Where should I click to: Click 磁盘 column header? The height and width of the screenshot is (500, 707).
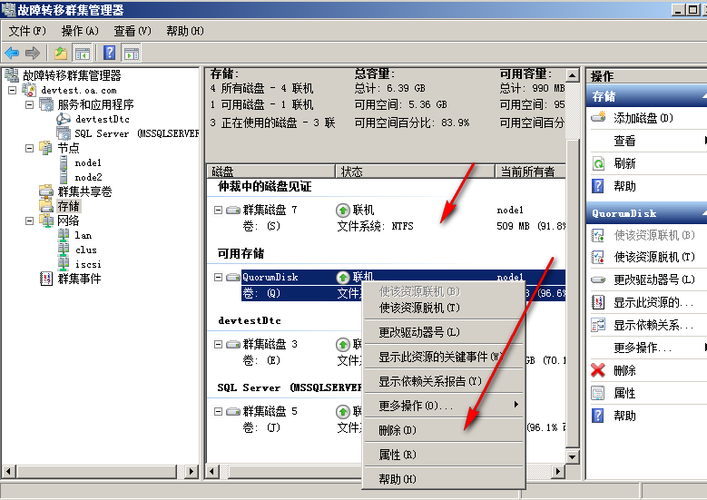[271, 172]
